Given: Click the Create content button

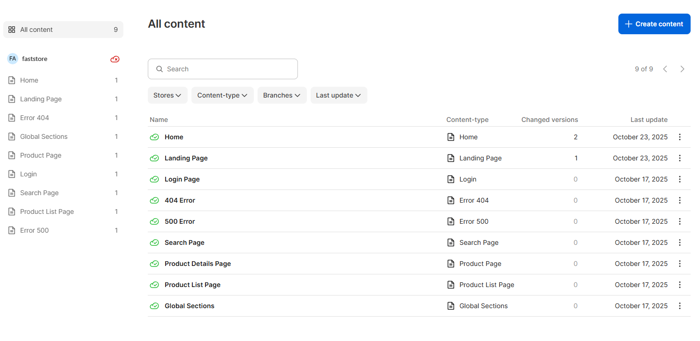Looking at the screenshot, I should coord(654,24).
